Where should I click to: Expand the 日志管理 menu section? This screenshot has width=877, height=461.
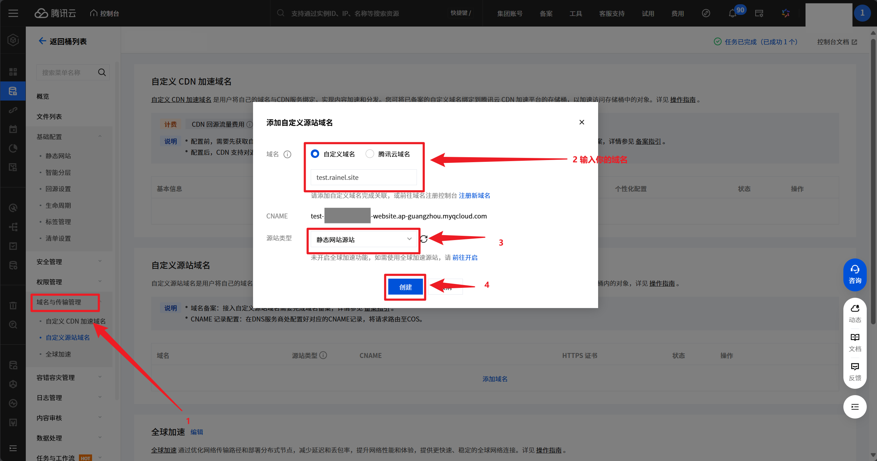point(100,397)
